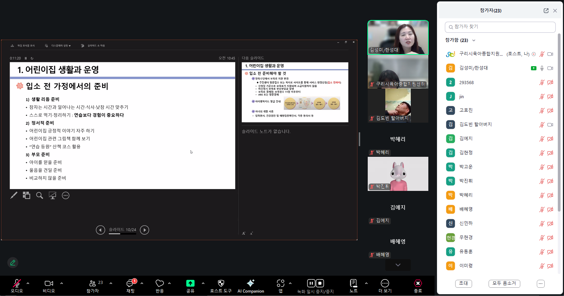Click the slide progress bar
Viewport: 564px width, 296px height.
coord(122,234)
